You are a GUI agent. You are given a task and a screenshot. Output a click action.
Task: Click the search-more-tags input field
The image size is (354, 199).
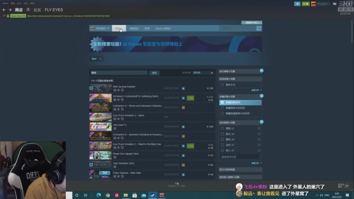[x=239, y=157]
